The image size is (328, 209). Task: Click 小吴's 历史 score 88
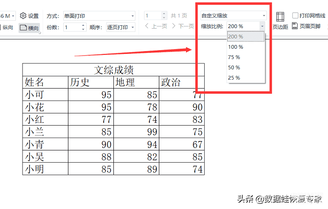coord(91,157)
